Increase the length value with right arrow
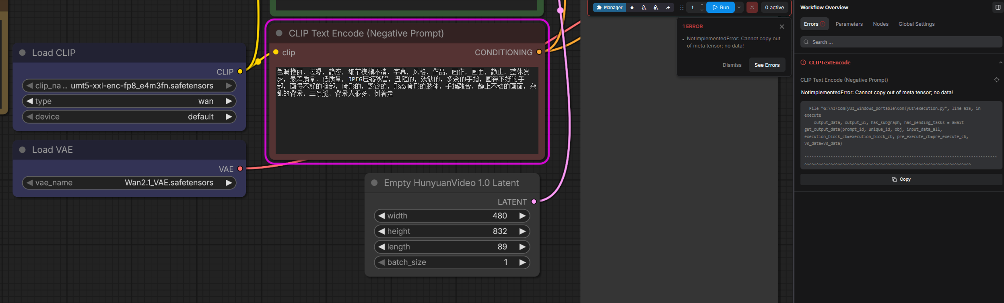The width and height of the screenshot is (1004, 303). [x=522, y=247]
